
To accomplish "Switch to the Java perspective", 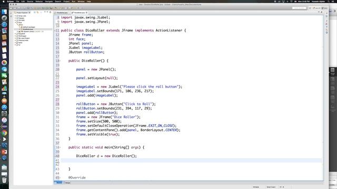I will click(x=324, y=8).
